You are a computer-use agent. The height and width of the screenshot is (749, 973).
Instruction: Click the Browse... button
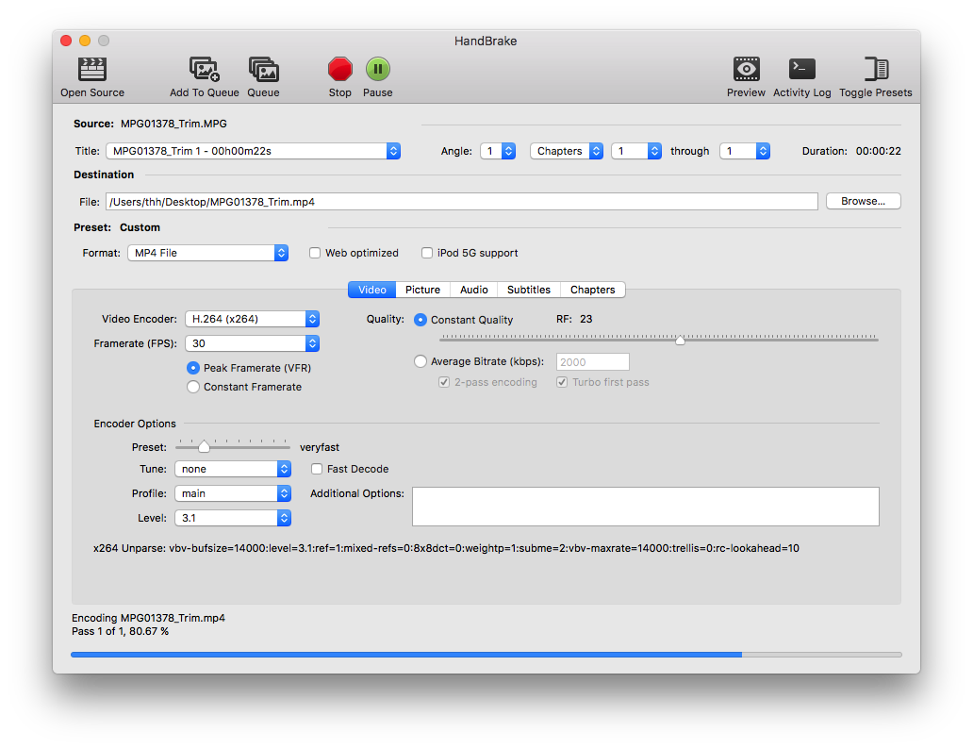point(864,201)
